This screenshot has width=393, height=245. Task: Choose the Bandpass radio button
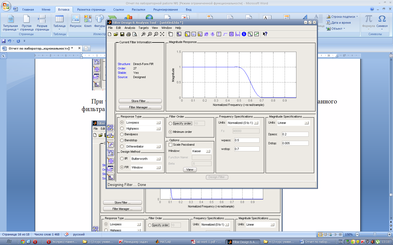(122, 134)
